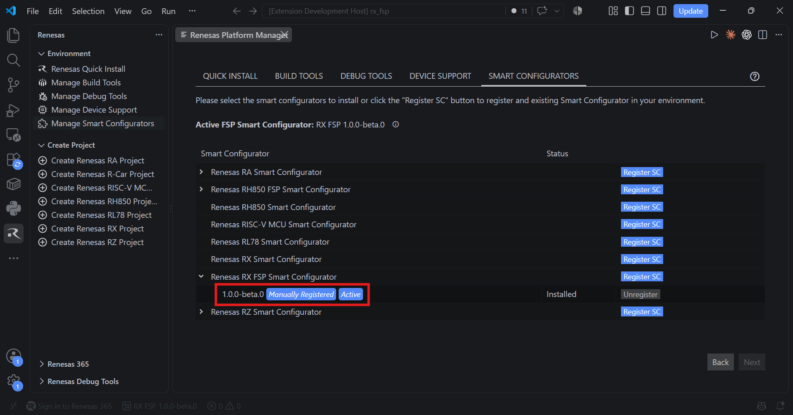
Task: Go forward in navigation history
Action: coord(253,11)
